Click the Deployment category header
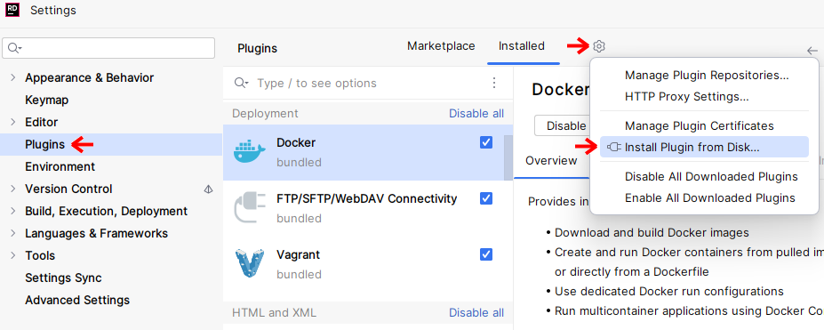This screenshot has height=330, width=824. coord(265,114)
